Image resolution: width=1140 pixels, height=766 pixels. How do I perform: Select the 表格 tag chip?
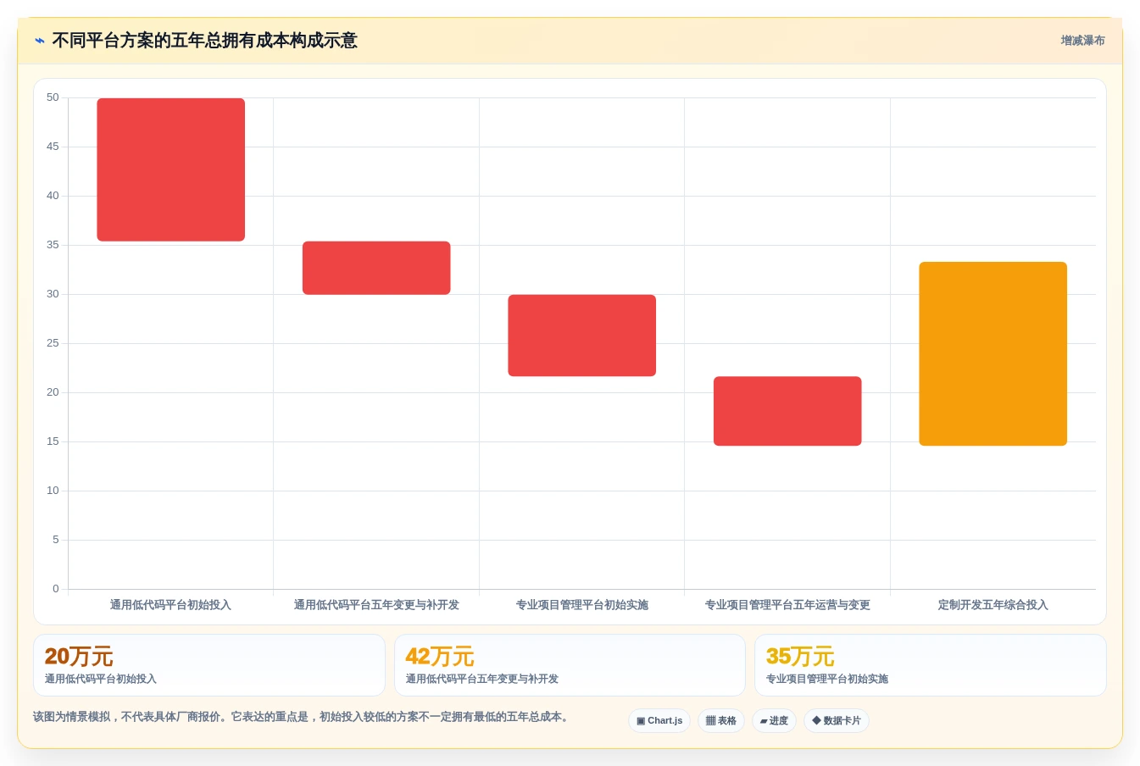[721, 721]
